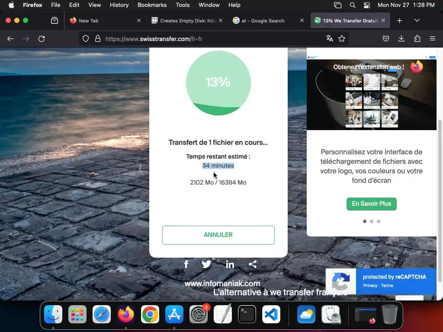Viewport: 443px width, 332px height.
Task: Open Finder from the Dock
Action: tap(53, 314)
